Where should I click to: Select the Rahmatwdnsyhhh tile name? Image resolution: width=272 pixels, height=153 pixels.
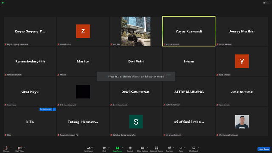pos(30,62)
